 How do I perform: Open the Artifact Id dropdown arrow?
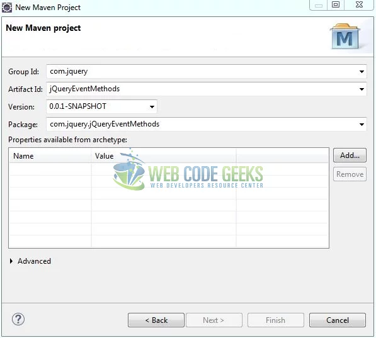(x=362, y=89)
